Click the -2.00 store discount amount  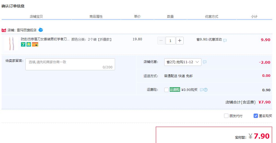click(265, 62)
